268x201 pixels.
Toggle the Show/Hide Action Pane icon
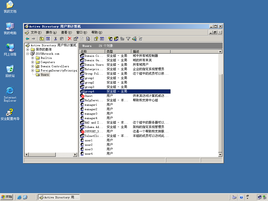(102, 39)
